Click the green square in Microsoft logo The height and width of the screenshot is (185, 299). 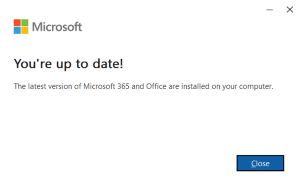25,23
